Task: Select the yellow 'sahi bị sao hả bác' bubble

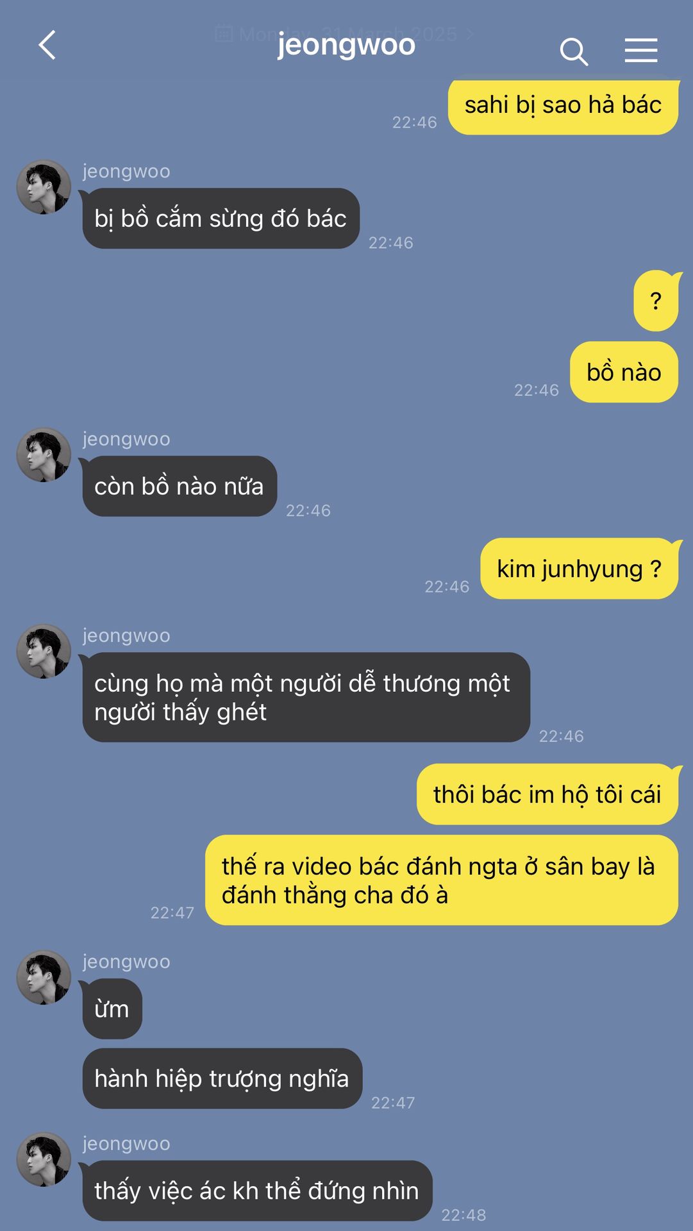Action: pos(563,106)
